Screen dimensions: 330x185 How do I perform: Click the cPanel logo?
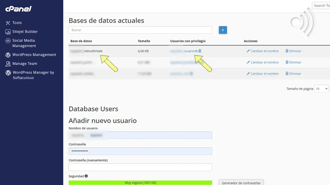click(x=18, y=9)
